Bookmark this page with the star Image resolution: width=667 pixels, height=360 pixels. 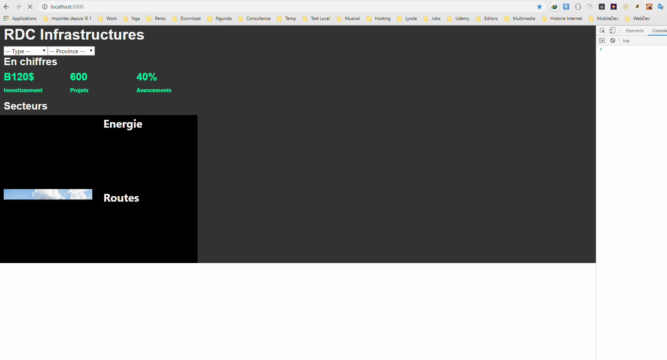[540, 7]
